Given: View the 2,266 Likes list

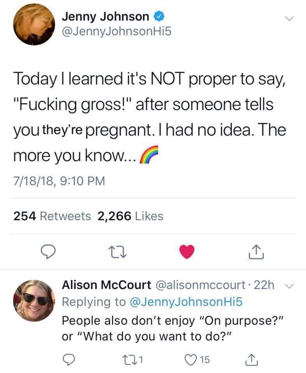Looking at the screenshot, I should pyautogui.click(x=130, y=216).
